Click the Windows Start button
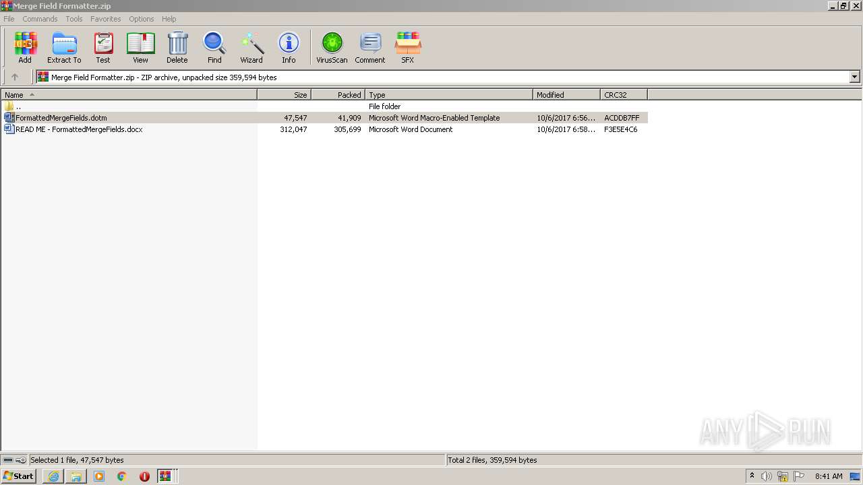This screenshot has width=863, height=485. click(18, 476)
